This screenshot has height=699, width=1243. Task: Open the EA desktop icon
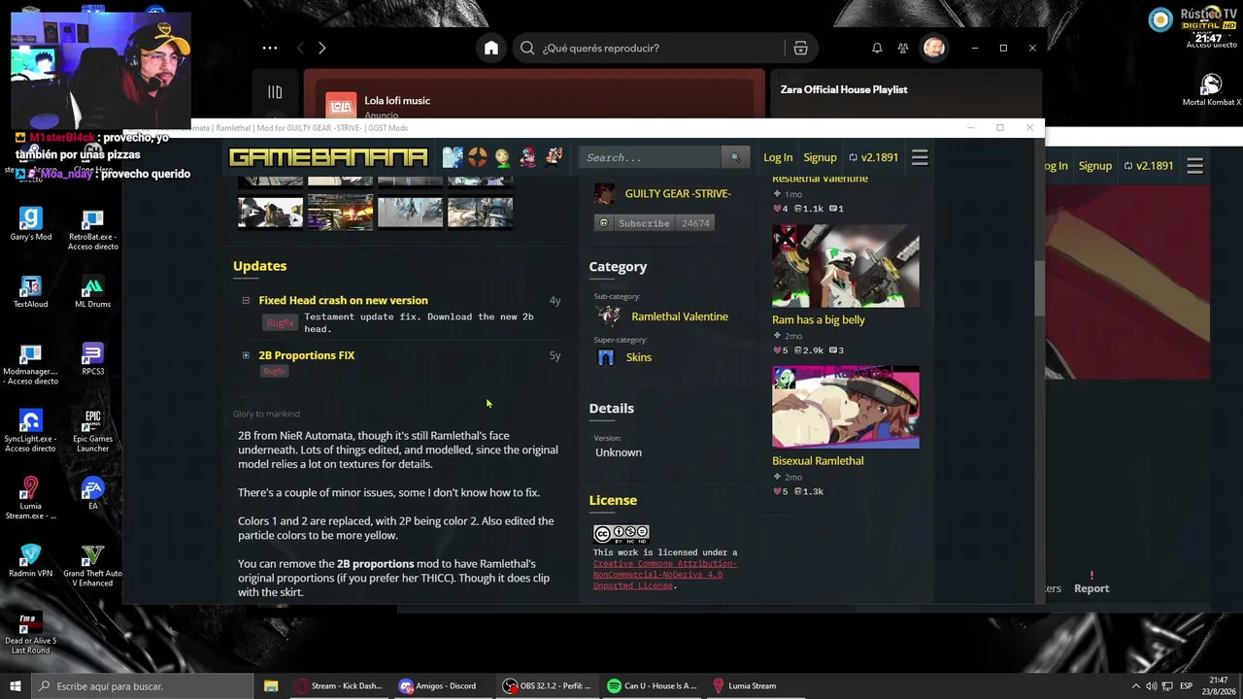[x=93, y=493]
